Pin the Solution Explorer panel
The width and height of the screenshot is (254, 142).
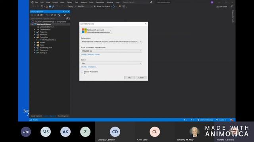point(66,11)
